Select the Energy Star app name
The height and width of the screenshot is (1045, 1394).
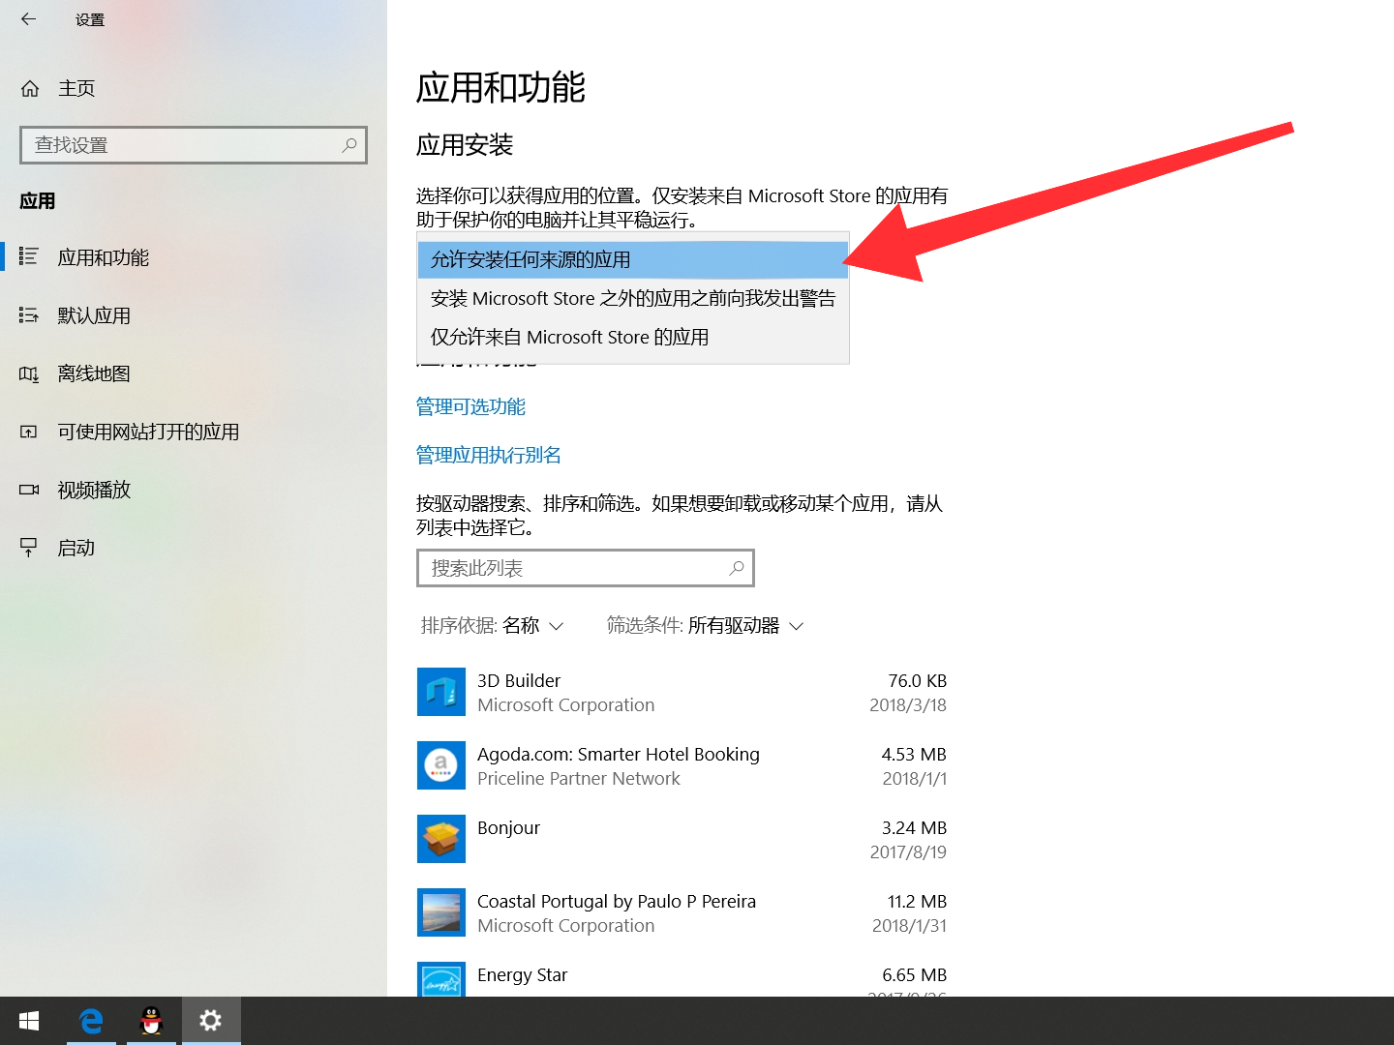[523, 974]
